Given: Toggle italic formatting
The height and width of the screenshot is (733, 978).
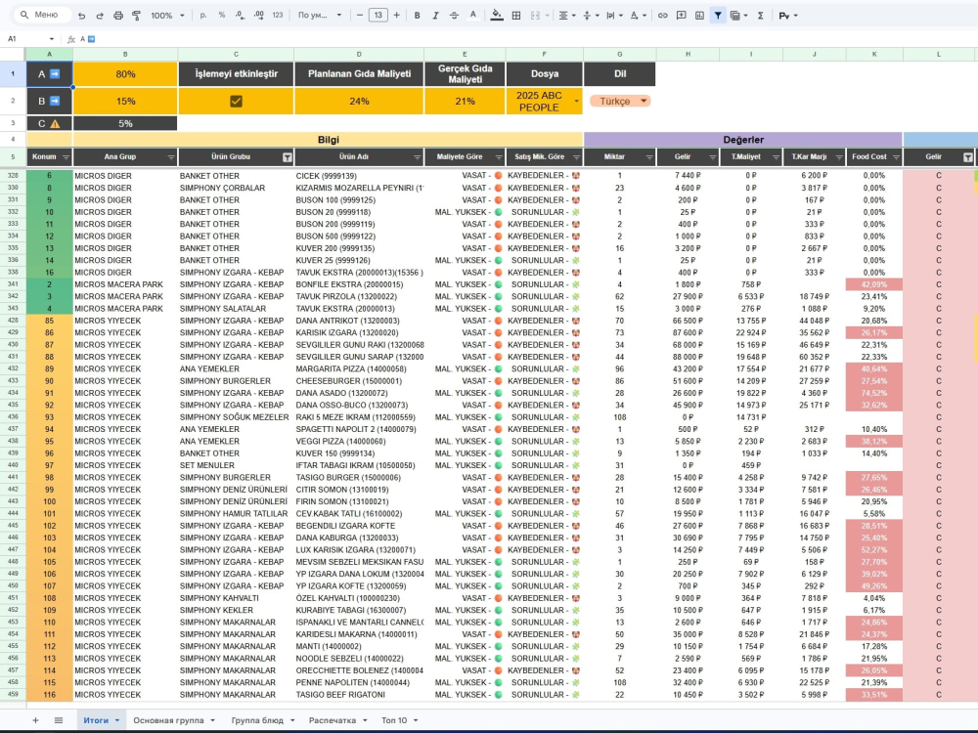Looking at the screenshot, I should (x=435, y=16).
